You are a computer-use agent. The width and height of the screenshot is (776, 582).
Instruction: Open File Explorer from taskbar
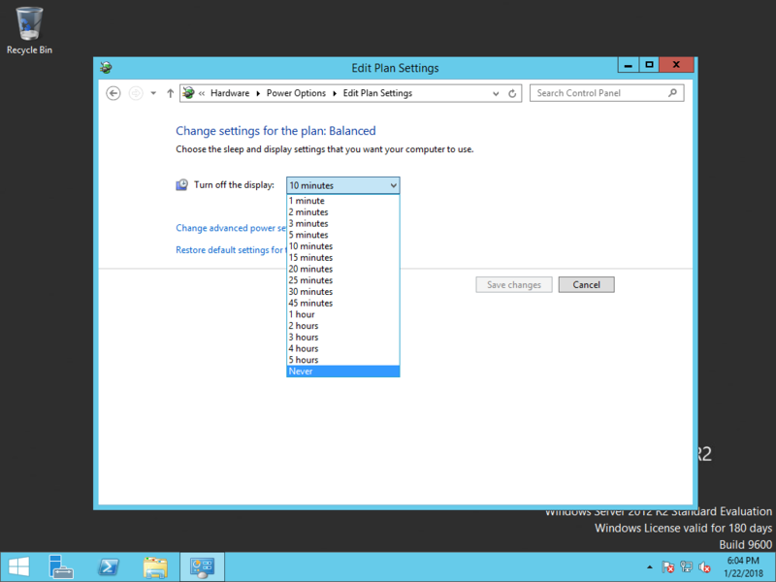click(155, 566)
